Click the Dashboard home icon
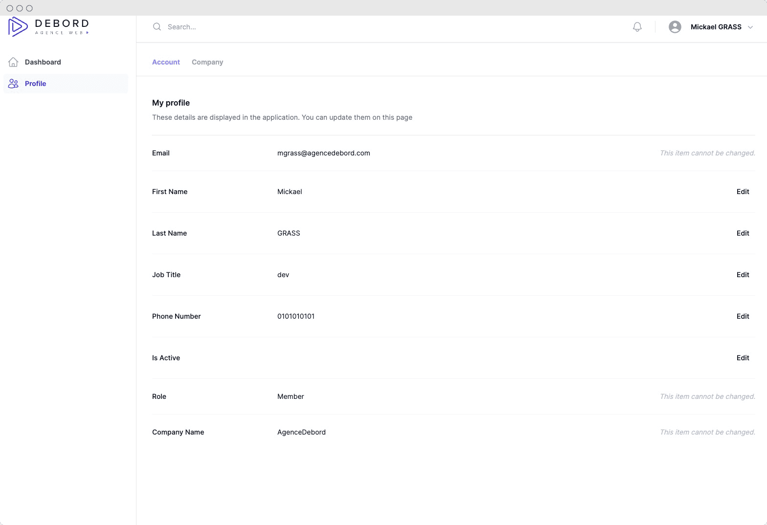This screenshot has width=767, height=525. (13, 62)
